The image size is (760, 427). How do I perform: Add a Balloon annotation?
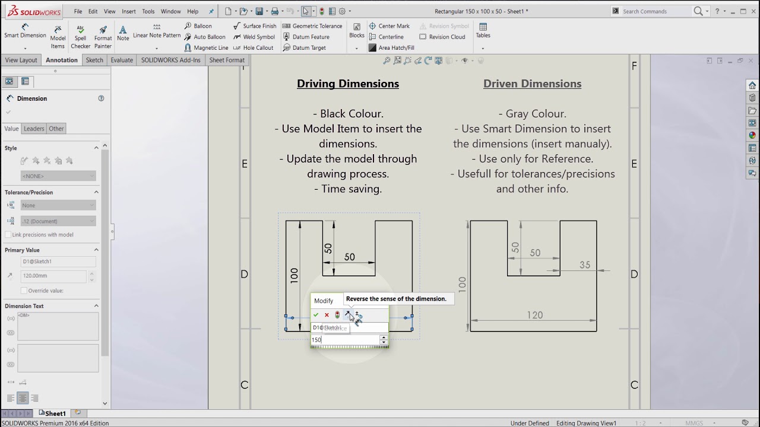(x=198, y=26)
